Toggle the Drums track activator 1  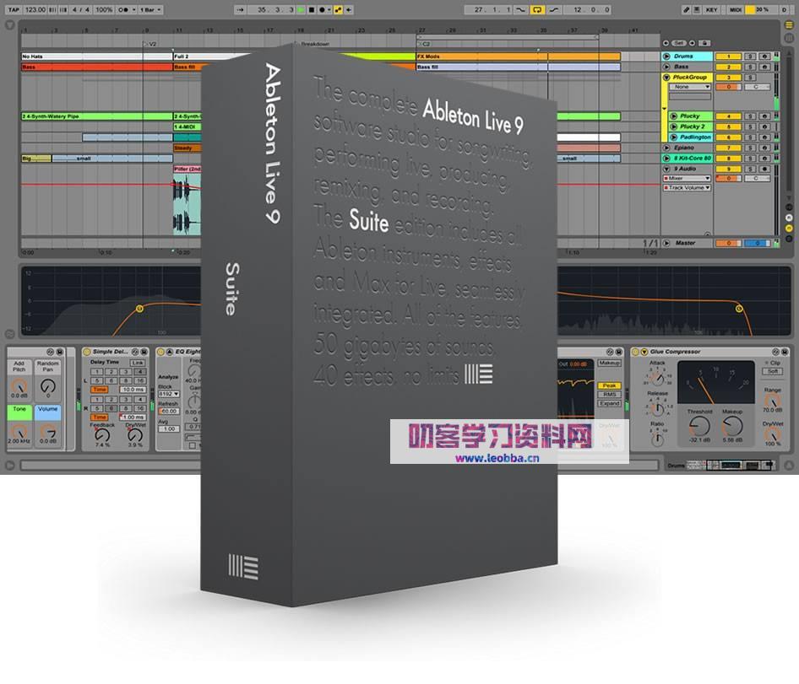coord(728,57)
